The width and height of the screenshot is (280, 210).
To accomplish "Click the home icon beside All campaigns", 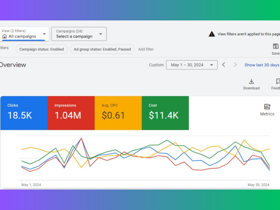I will coord(5,36).
